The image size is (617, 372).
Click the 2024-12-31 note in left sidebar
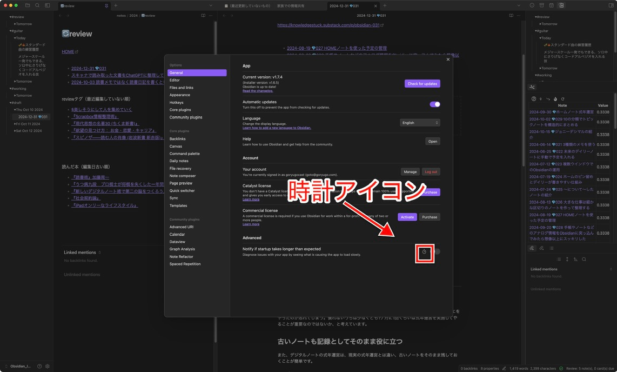pos(32,117)
